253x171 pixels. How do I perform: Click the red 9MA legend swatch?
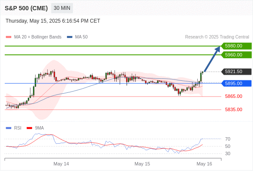click(29, 128)
